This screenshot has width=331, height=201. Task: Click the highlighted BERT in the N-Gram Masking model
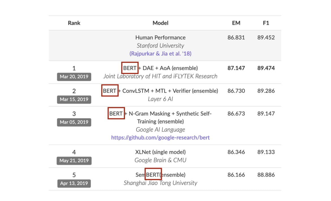pos(116,114)
